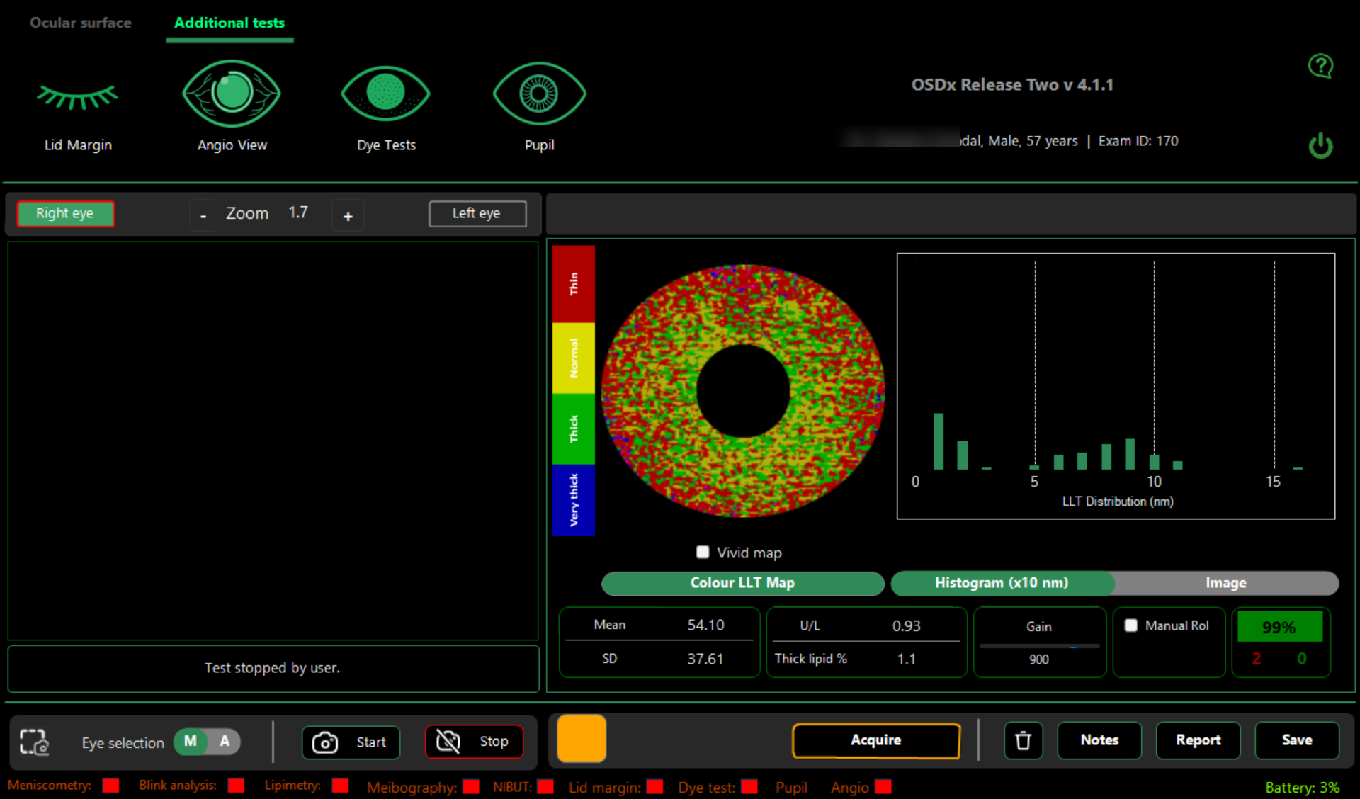Click the Exam ID: 170 text

tap(1138, 141)
